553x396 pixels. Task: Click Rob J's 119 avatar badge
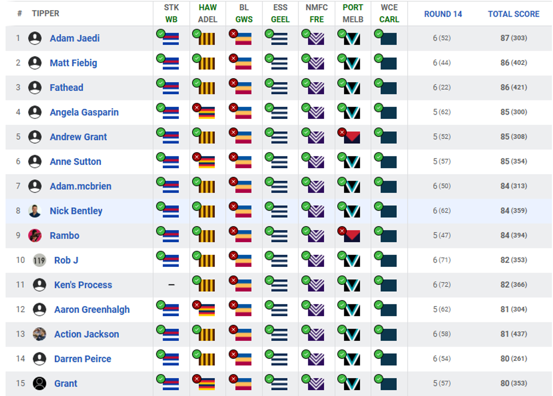coord(39,260)
